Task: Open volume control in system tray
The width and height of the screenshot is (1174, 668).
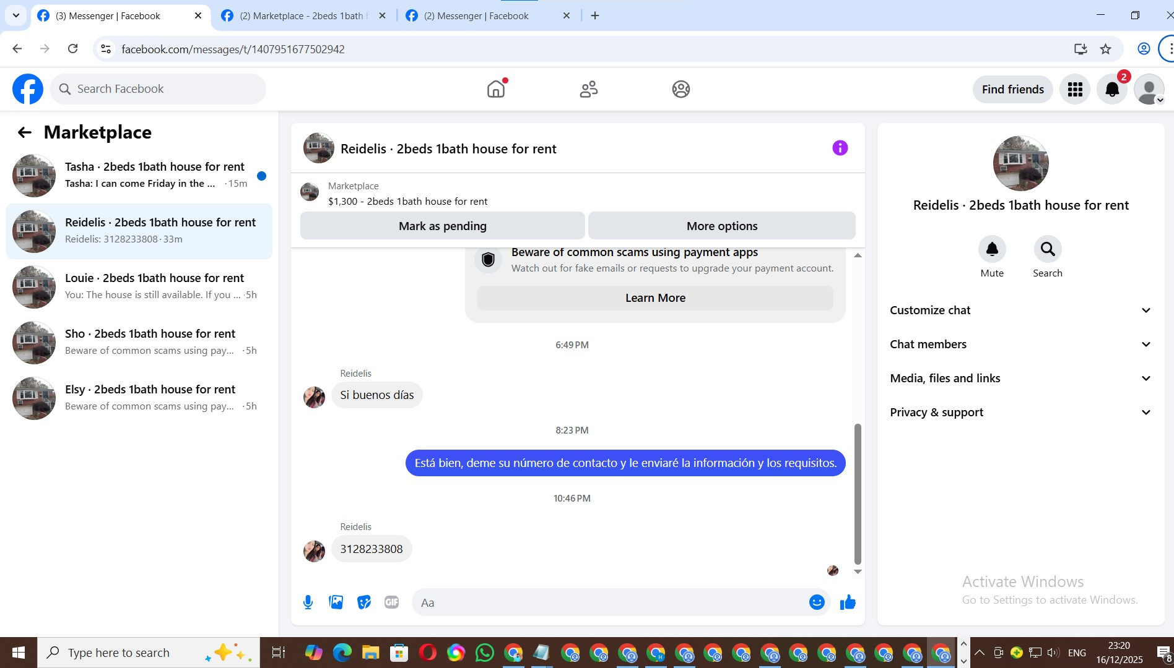Action: [1053, 653]
